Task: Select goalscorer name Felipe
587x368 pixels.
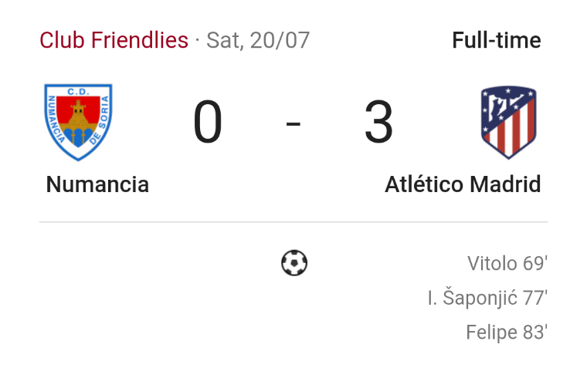Action: click(491, 333)
